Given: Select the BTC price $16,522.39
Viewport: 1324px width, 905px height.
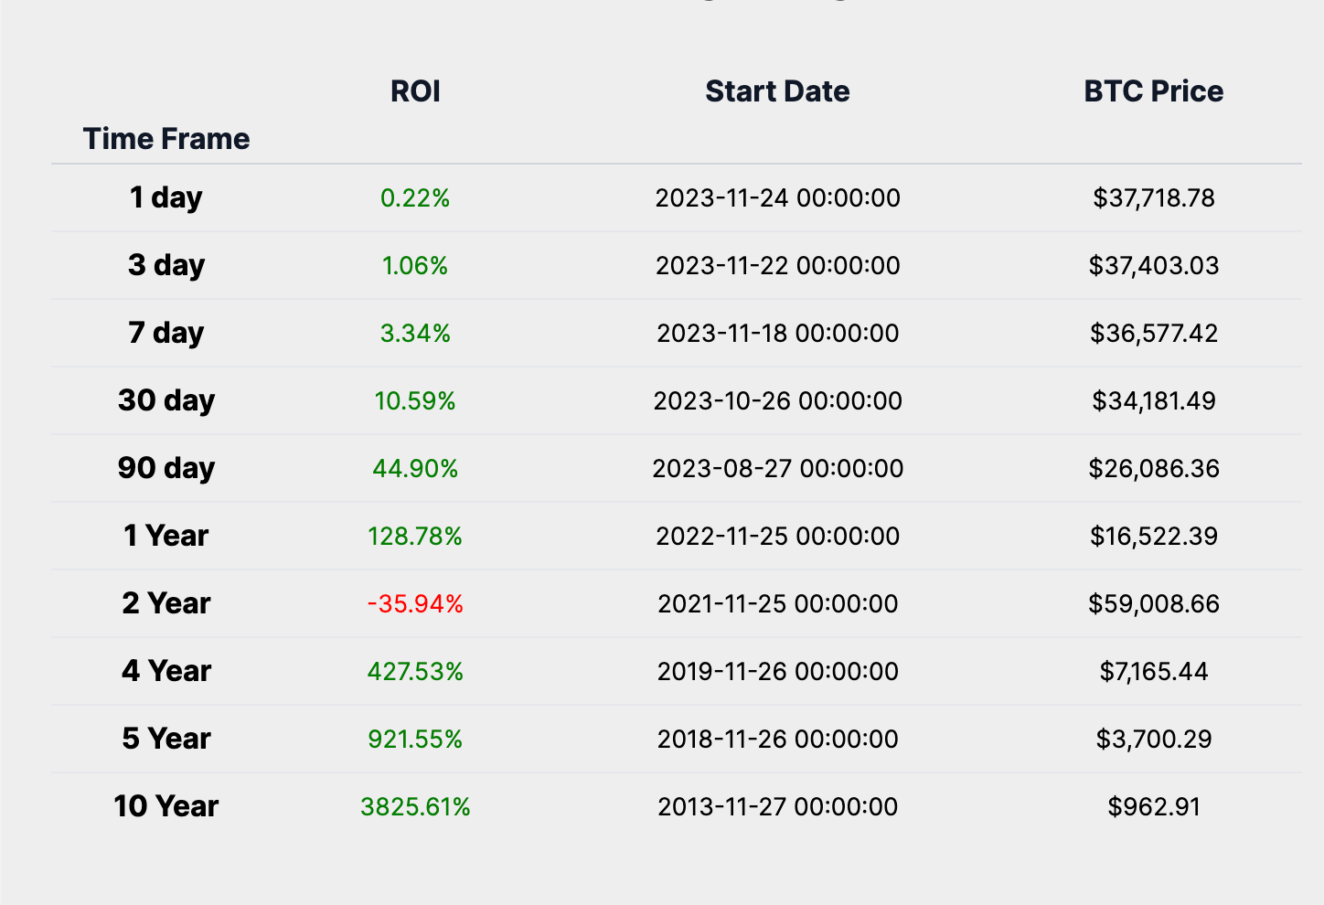Looking at the screenshot, I should [1153, 536].
